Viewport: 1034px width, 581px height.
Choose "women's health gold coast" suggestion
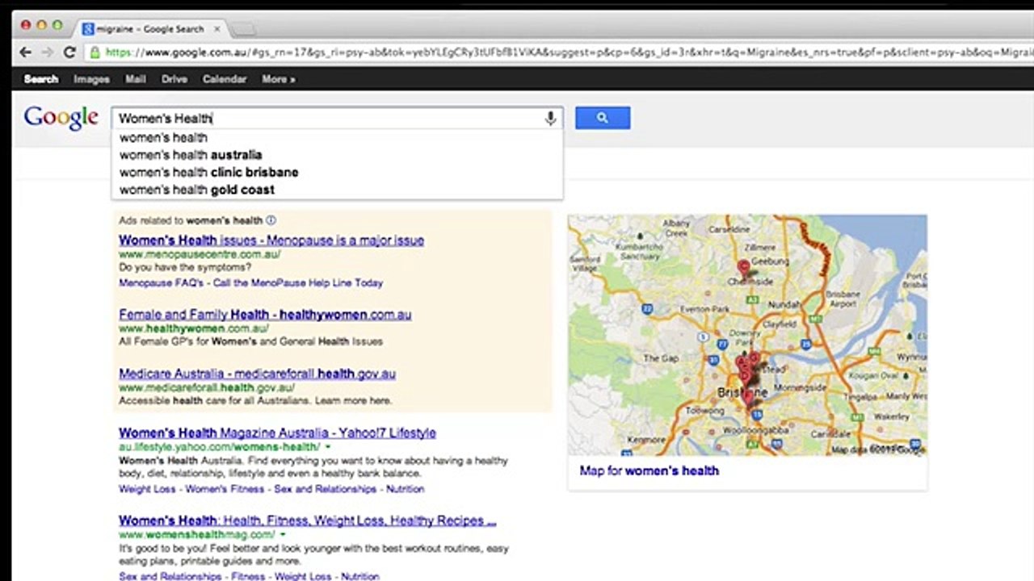337,190
